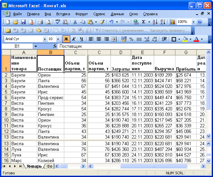213x177 pixels.
Task: Sort ascending (А to Я)
Action: (155, 22)
